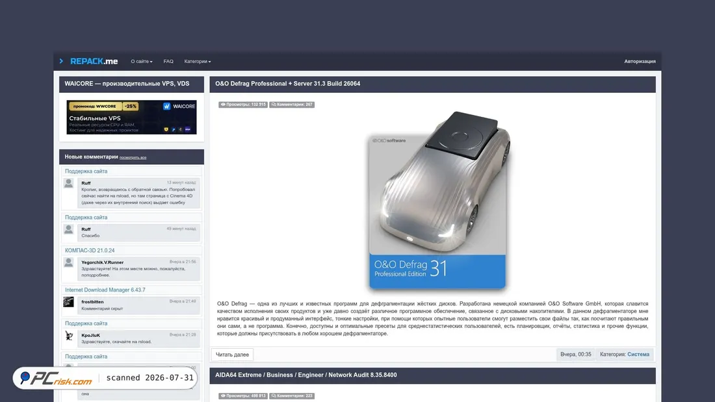715x402 pixels.
Task: Open the О сайте dropdown menu
Action: (141, 62)
